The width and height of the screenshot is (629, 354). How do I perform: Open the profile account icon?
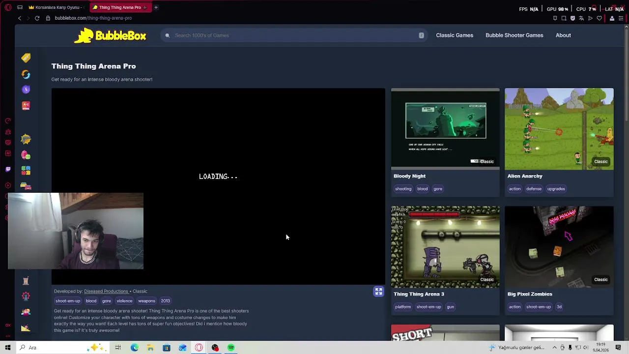coord(612,18)
